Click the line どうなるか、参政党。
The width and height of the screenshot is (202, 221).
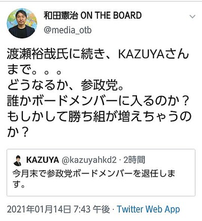(x=66, y=85)
